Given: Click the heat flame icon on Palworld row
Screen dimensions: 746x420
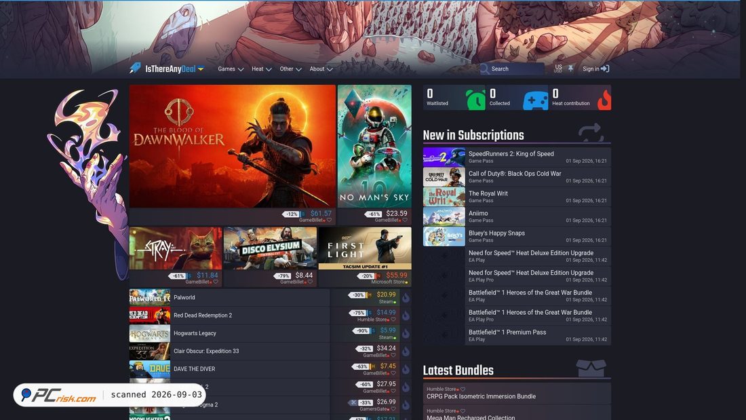Looking at the screenshot, I should [x=406, y=298].
